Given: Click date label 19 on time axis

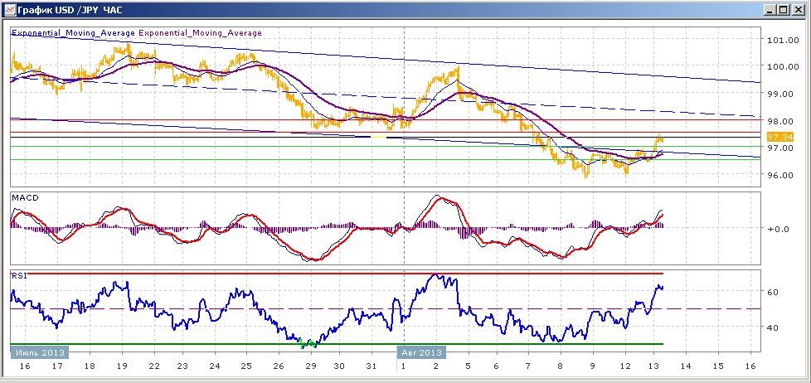Looking at the screenshot, I should (x=122, y=366).
